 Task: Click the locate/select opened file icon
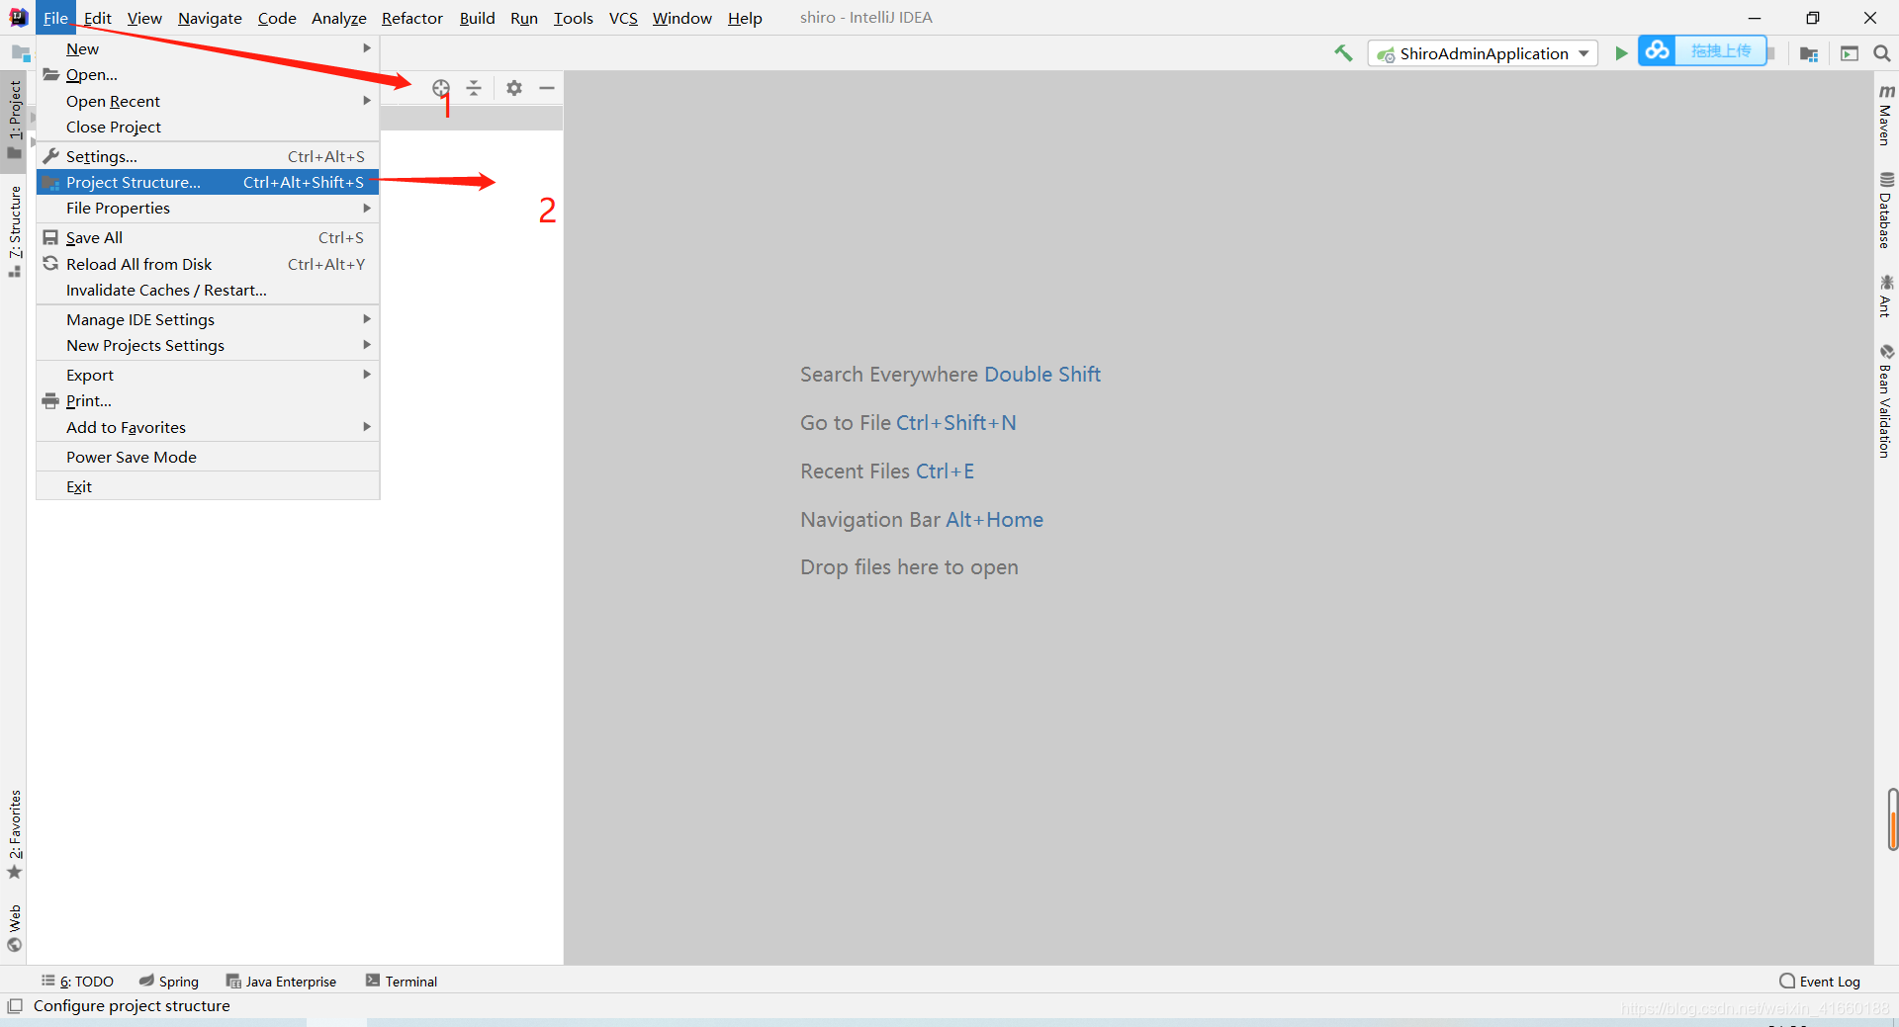441,88
